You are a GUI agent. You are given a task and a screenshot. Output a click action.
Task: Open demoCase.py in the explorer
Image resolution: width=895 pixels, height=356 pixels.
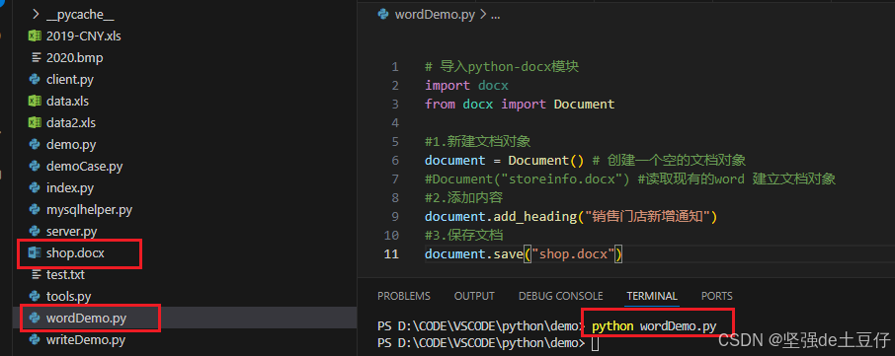pyautogui.click(x=85, y=167)
